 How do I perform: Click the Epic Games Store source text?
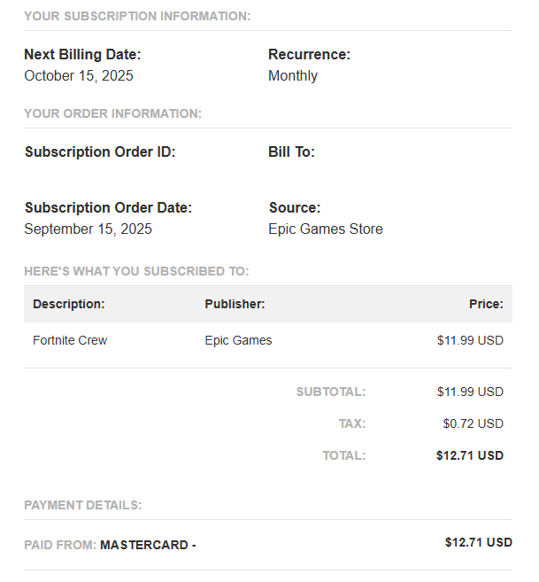coord(326,229)
